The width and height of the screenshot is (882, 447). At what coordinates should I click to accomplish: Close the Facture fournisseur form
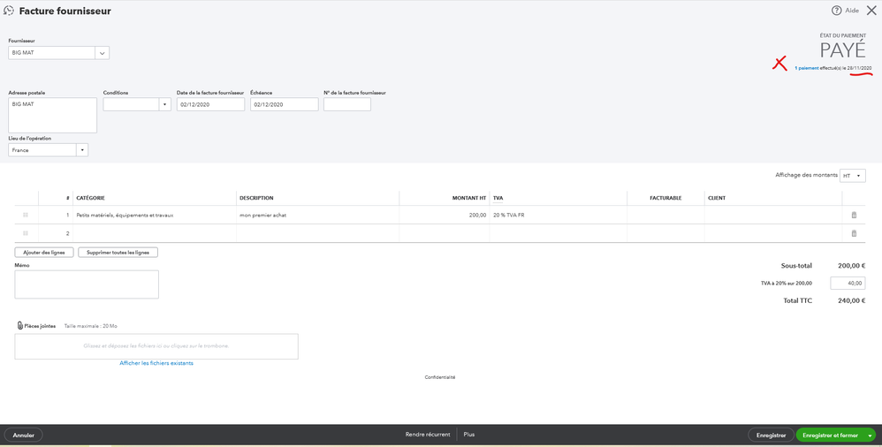871,11
